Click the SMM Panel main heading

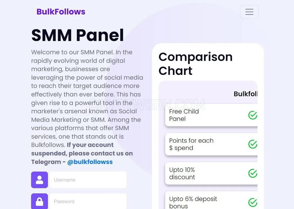point(77,35)
